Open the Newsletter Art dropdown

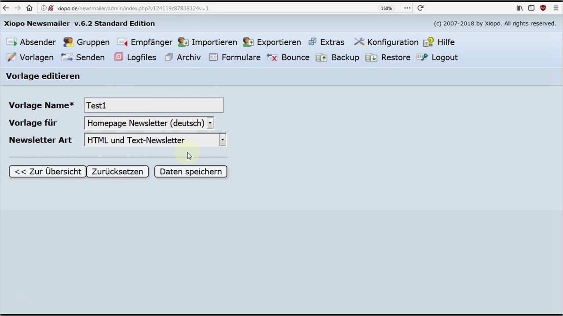pos(155,140)
